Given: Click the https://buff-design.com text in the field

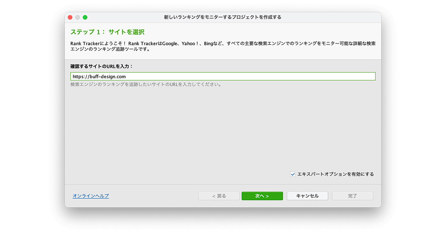Looking at the screenshot, I should (x=99, y=77).
